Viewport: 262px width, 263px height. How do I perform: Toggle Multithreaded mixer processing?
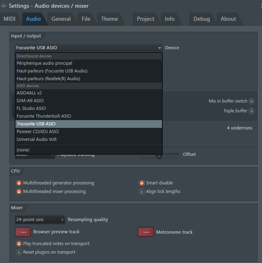tap(19, 191)
